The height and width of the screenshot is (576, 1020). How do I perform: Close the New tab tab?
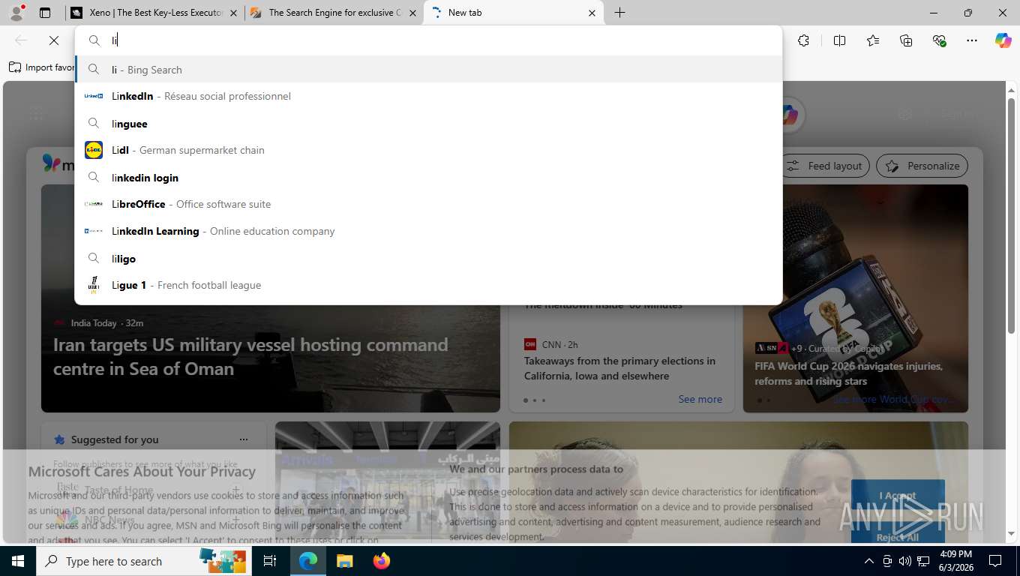coord(592,13)
